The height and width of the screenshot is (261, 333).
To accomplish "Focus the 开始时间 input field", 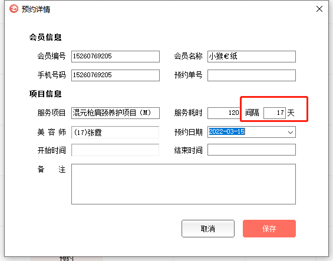I will (x=116, y=150).
